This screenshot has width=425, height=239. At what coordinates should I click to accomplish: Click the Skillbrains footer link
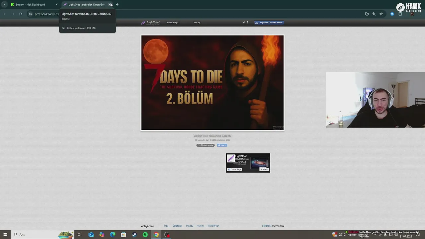coord(267,226)
